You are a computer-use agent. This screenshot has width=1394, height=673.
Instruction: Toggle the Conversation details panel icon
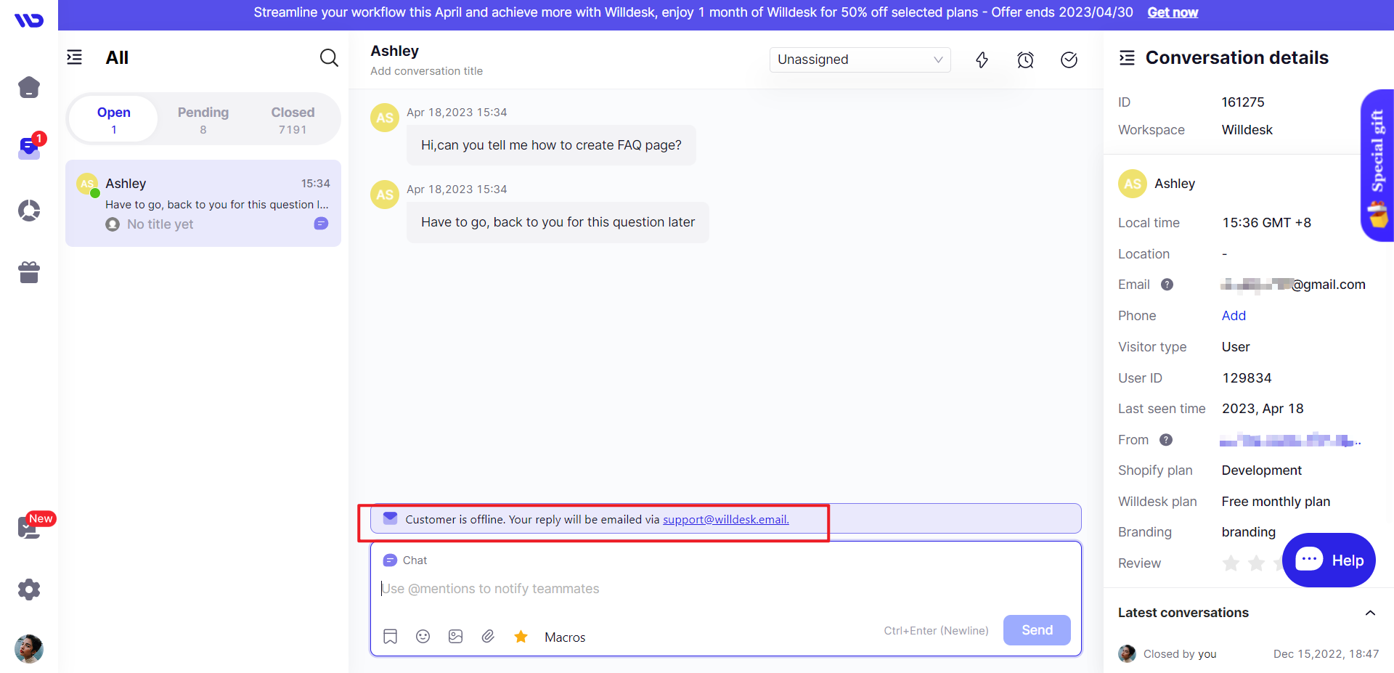pyautogui.click(x=1127, y=57)
